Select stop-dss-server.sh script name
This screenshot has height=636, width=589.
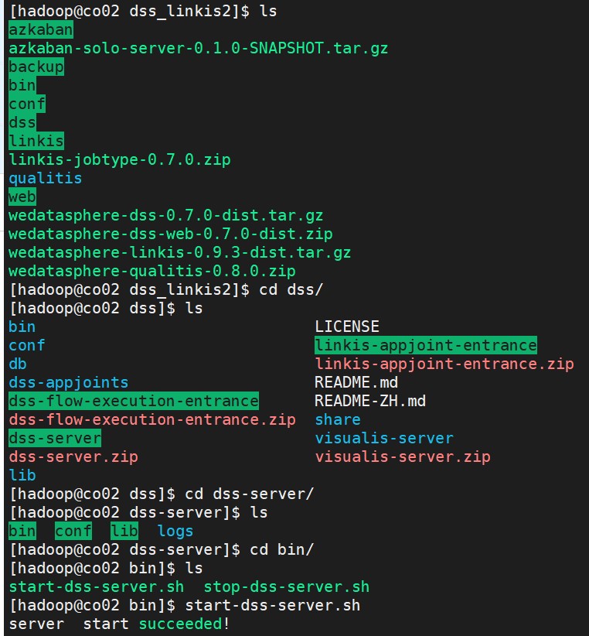[x=287, y=587]
